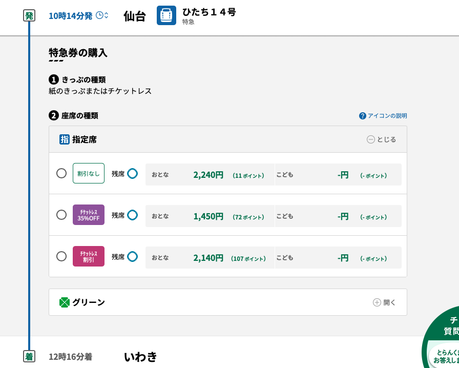Click the seat availability circle in 35%OFF row
The width and height of the screenshot is (459, 368).
pos(132,215)
